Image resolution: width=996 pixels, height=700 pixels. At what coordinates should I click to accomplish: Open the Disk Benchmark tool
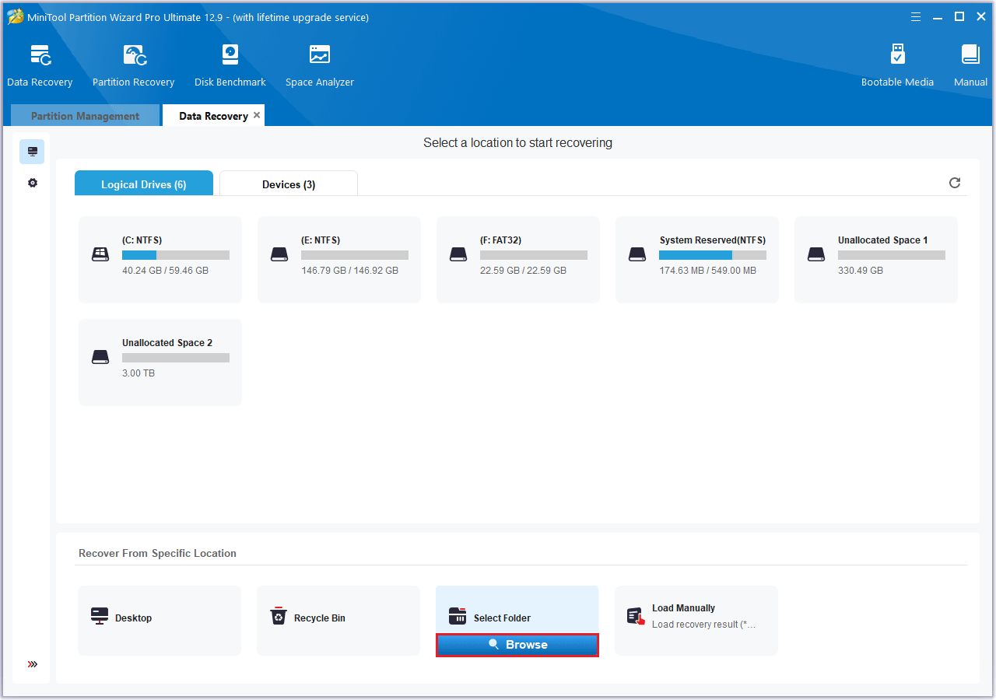230,66
